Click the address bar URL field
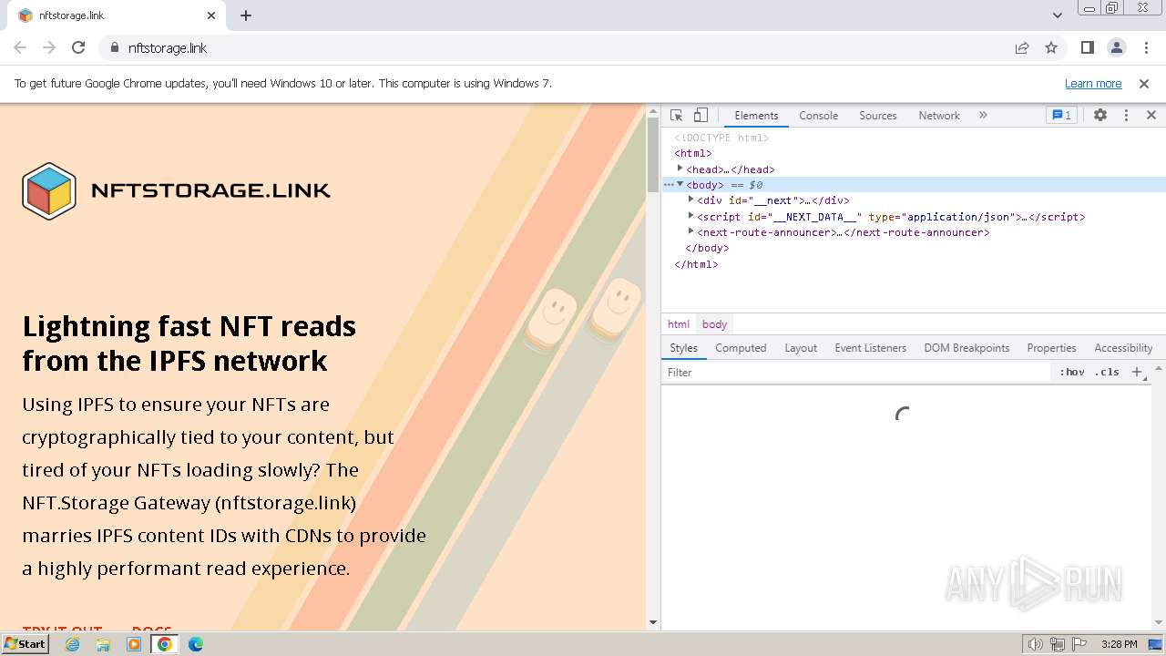The height and width of the screenshot is (656, 1166). tap(565, 47)
